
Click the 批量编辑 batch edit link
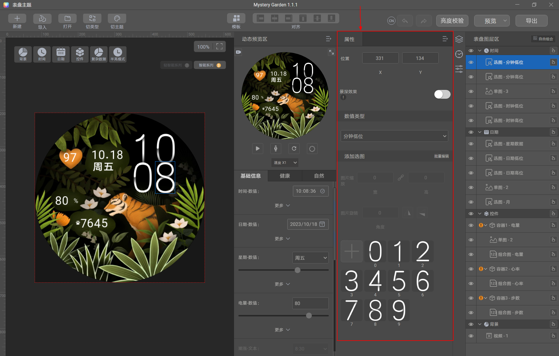pyautogui.click(x=441, y=156)
